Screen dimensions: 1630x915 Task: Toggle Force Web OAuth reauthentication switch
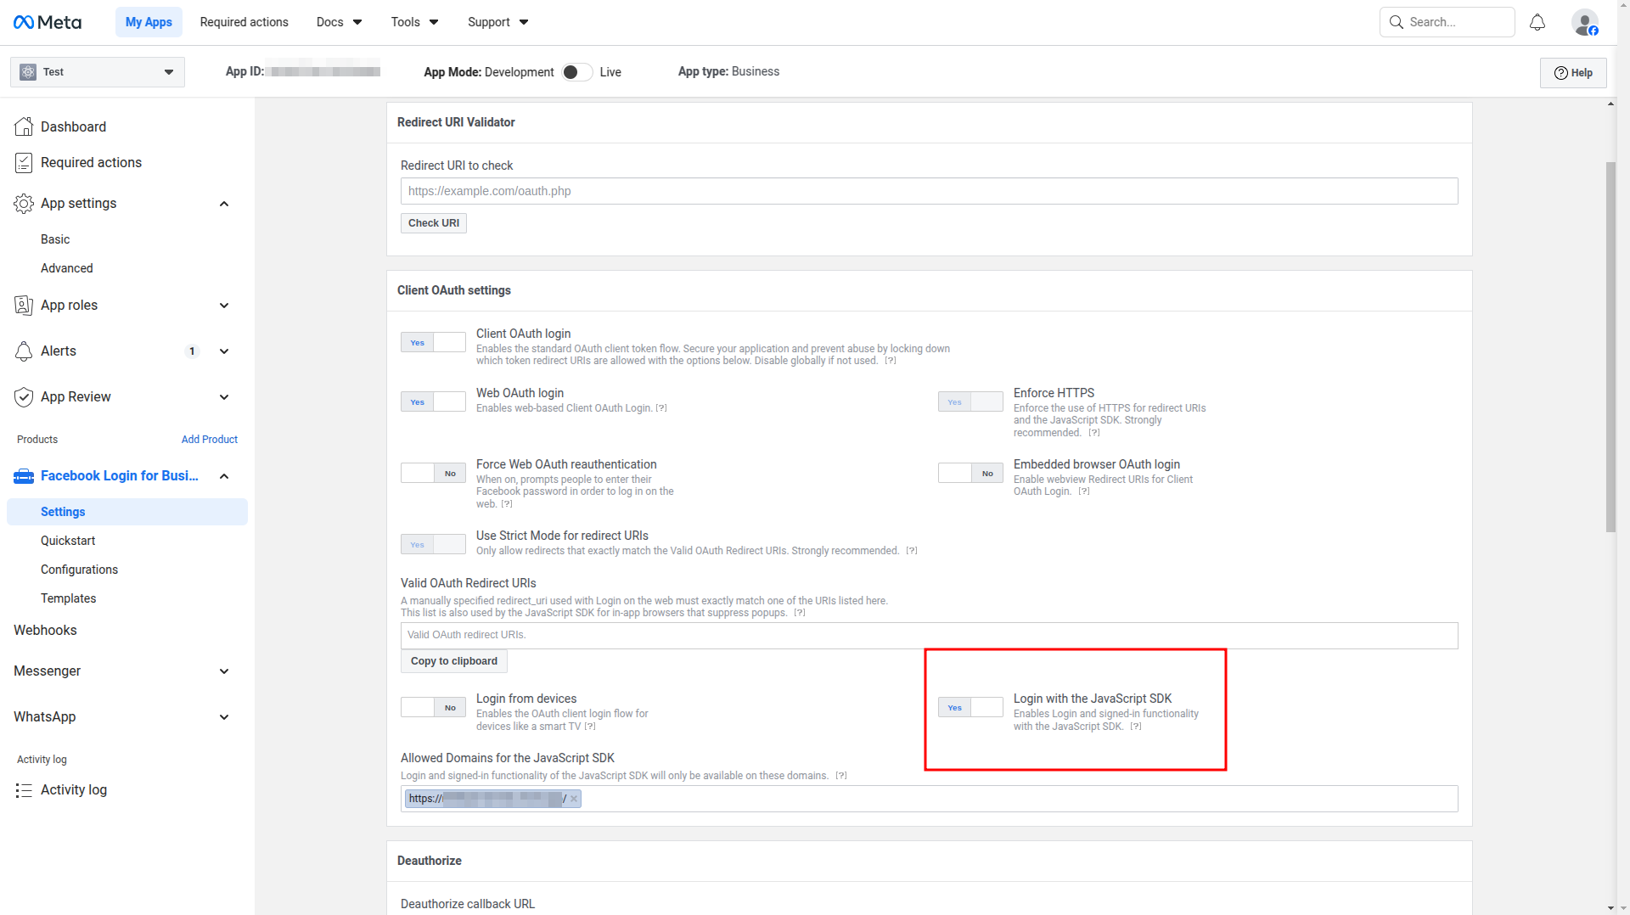click(x=433, y=473)
